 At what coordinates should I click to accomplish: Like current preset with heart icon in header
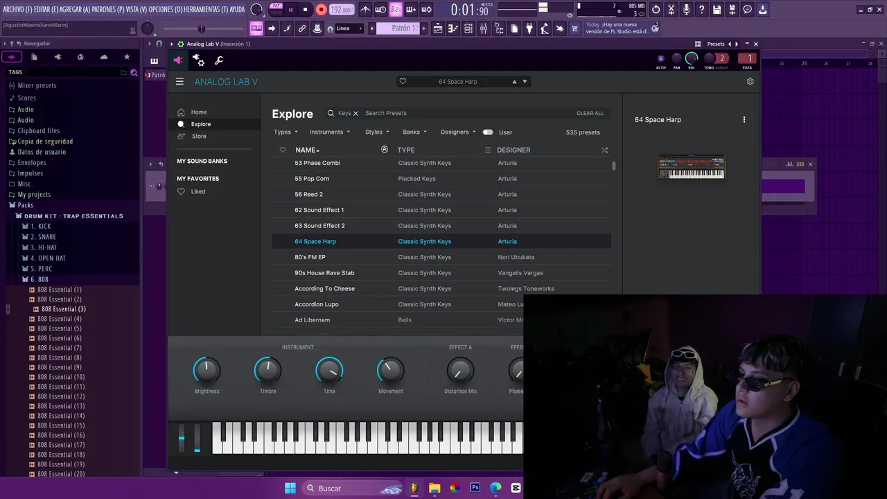tap(403, 82)
